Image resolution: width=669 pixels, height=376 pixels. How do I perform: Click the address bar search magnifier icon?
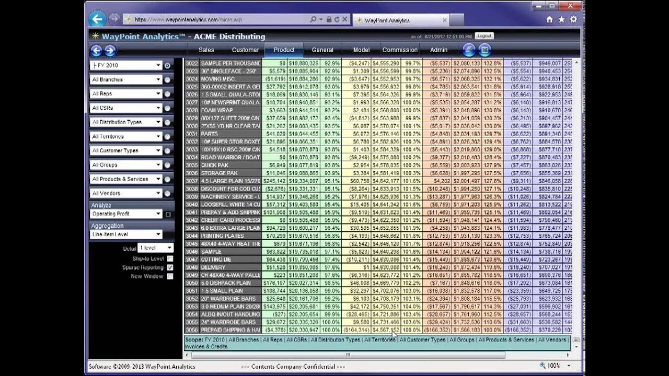[x=313, y=19]
